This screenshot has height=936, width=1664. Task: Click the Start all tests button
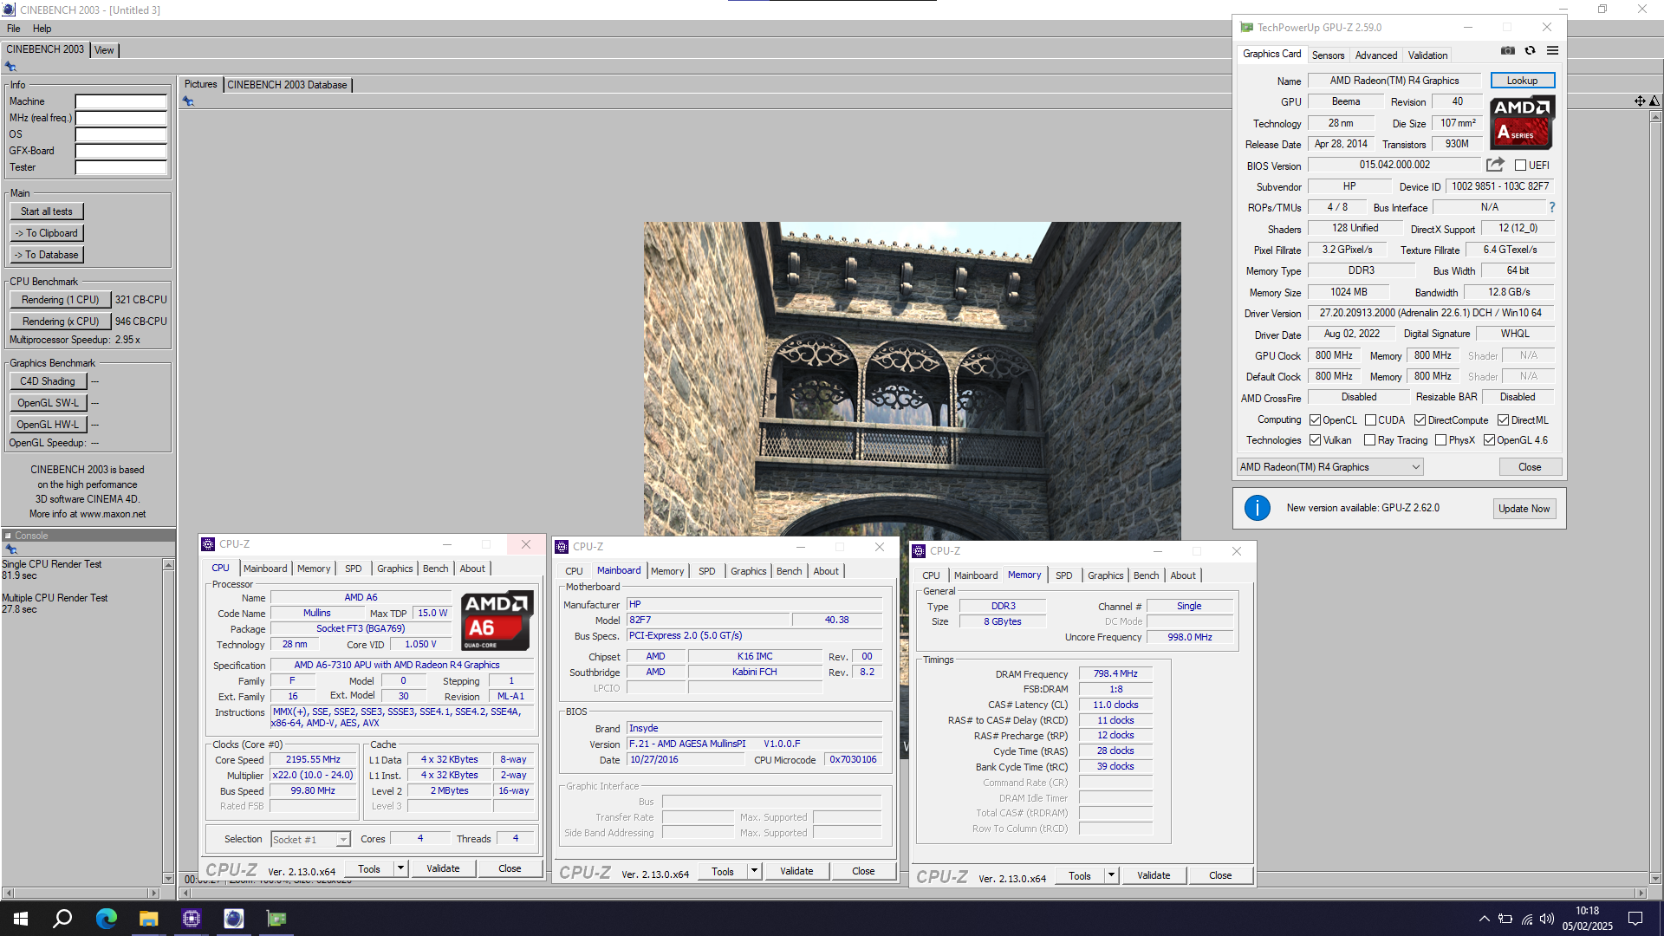click(47, 211)
